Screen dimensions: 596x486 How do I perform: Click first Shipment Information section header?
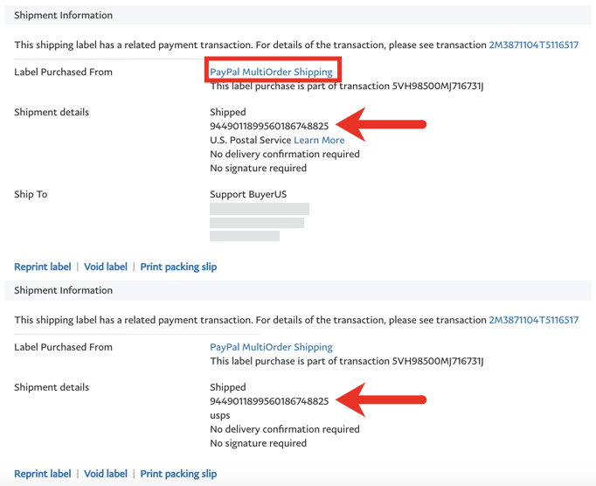tap(298, 15)
